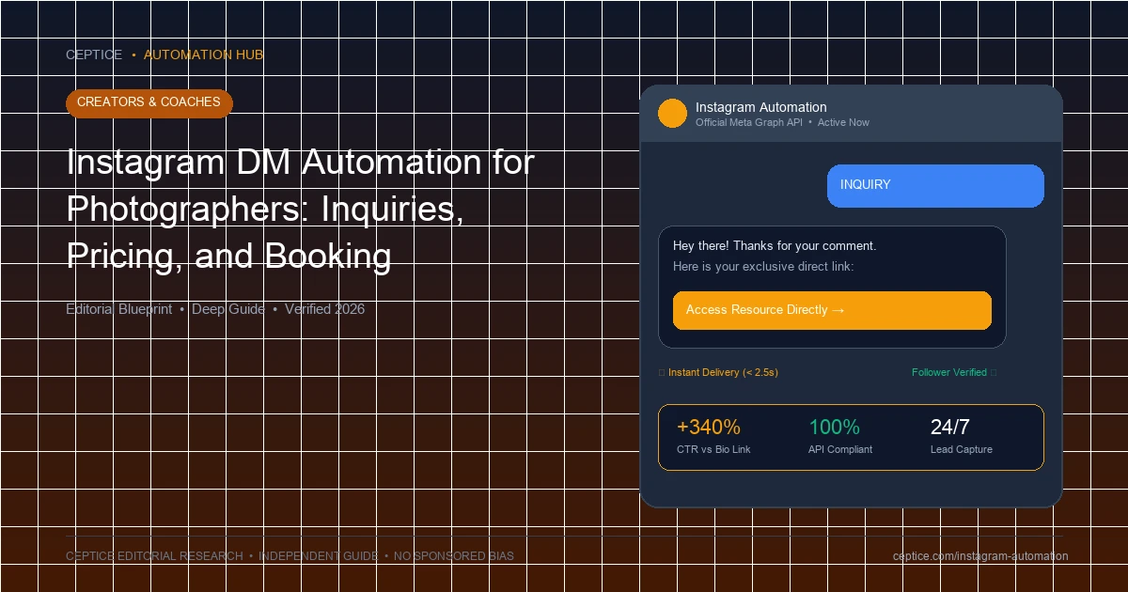Click the blue INQUIRY message bubble
The height and width of the screenshot is (592, 1128).
(x=935, y=185)
